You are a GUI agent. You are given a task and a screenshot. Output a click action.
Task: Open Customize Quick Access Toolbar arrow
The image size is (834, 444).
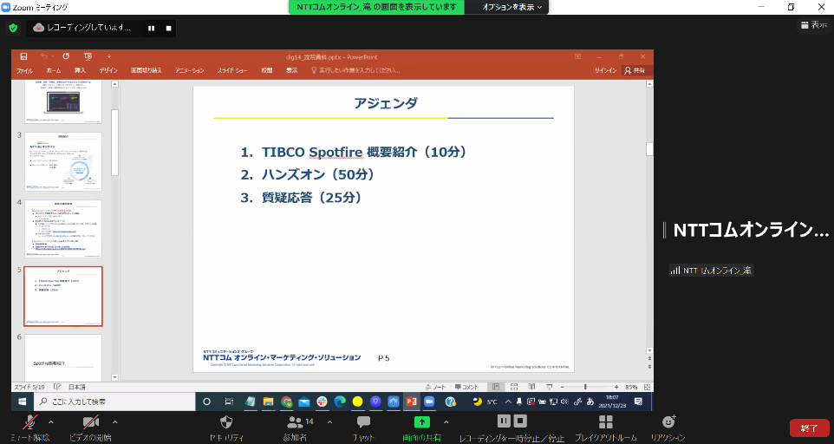coord(109,56)
